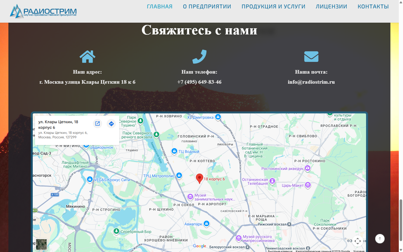Open the ГЛАВНАЯ menu item

pos(160,6)
